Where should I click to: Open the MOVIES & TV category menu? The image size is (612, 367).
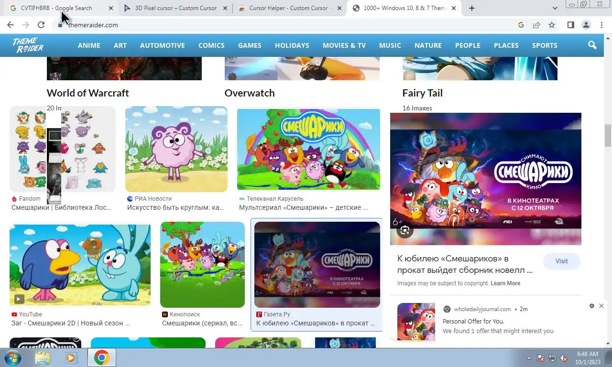click(344, 45)
